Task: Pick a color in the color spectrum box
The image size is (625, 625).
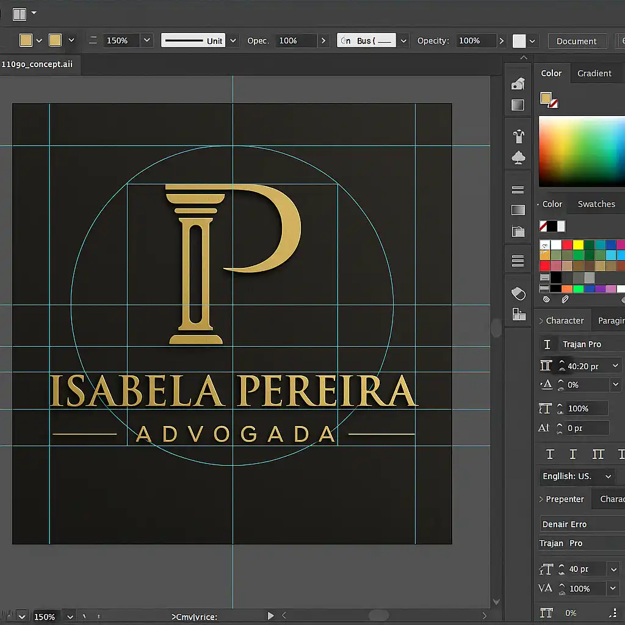Action: [582, 151]
